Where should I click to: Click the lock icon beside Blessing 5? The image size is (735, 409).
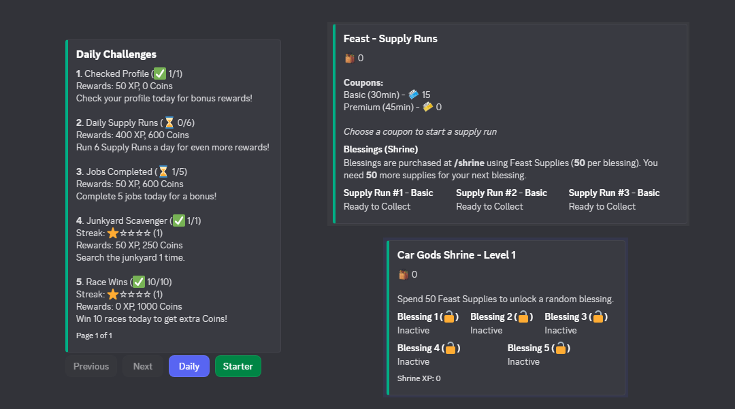(560, 348)
